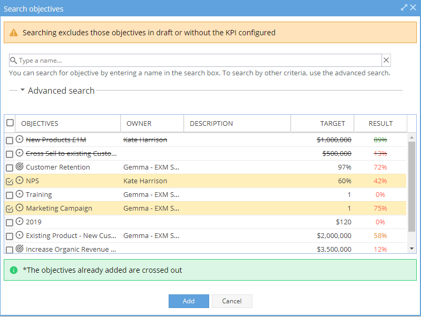The width and height of the screenshot is (421, 317).
Task: Click the objective icon beside Existing Product - New Cus...
Action: click(x=19, y=235)
